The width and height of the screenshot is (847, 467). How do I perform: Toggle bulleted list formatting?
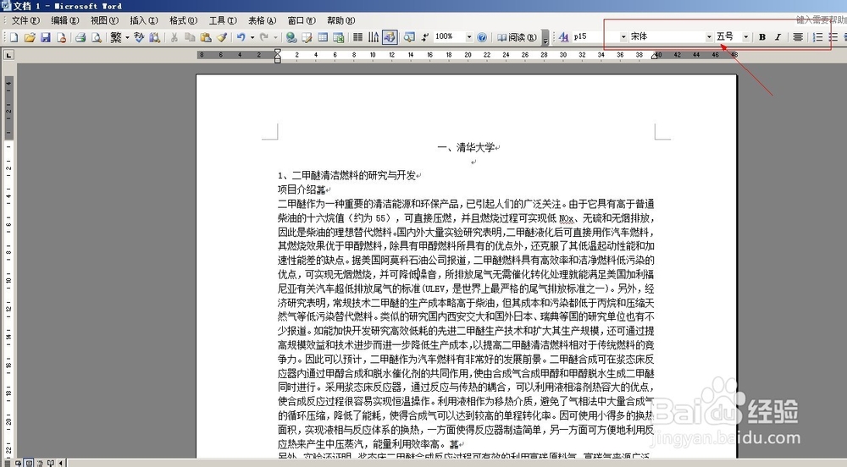(x=833, y=36)
